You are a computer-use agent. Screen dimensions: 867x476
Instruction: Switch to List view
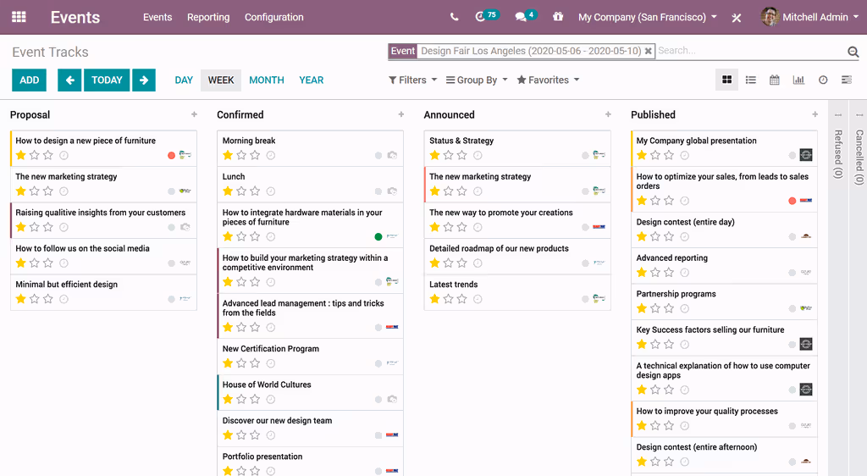(751, 80)
